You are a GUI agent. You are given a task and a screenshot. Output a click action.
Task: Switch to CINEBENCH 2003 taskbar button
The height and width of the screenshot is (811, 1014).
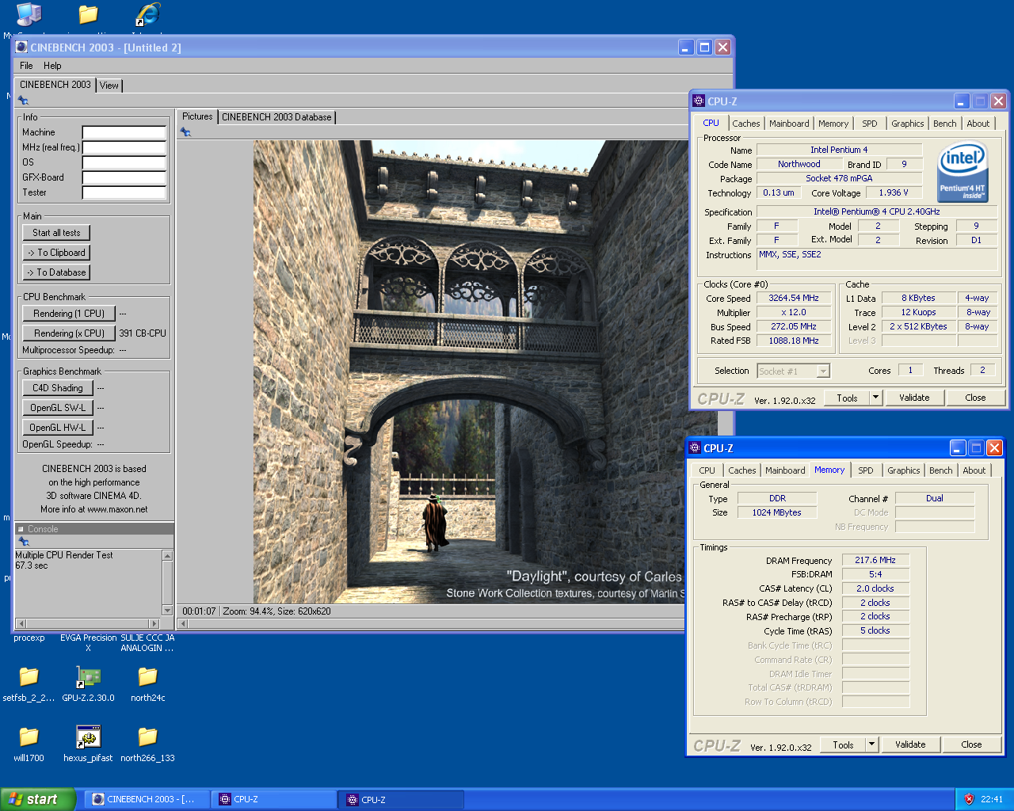pyautogui.click(x=147, y=799)
